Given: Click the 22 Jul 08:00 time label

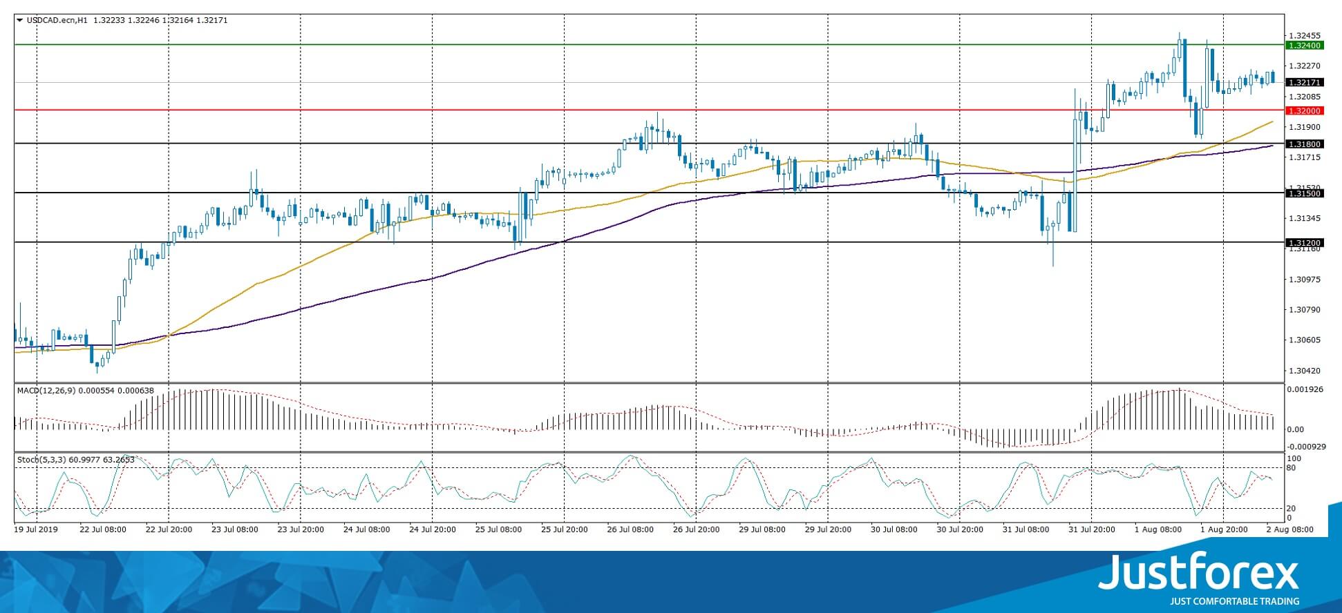Looking at the screenshot, I should tap(103, 529).
